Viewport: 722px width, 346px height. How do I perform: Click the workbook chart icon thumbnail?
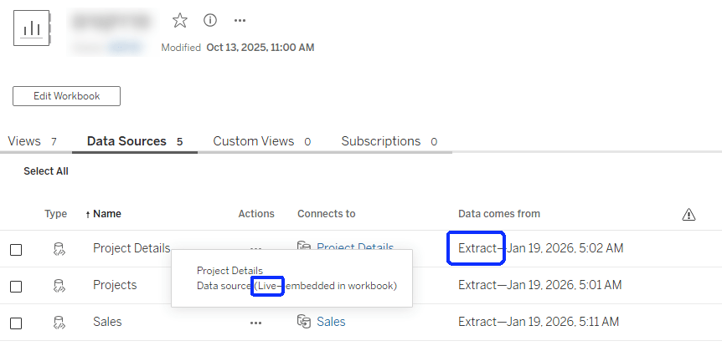(32, 29)
